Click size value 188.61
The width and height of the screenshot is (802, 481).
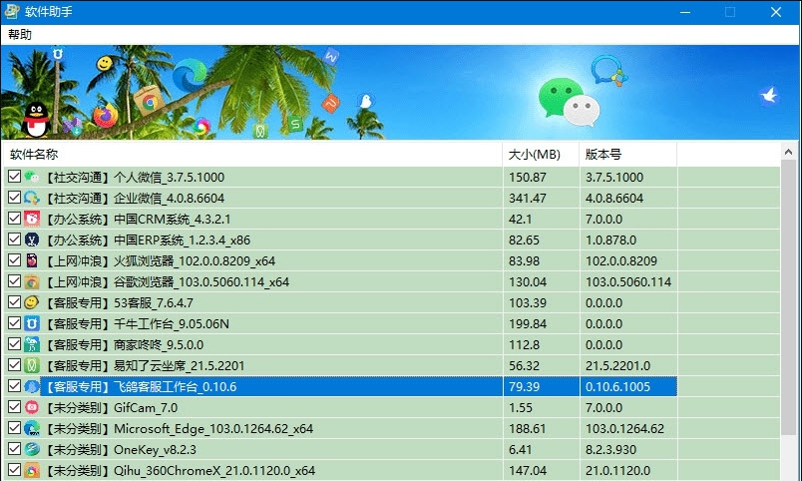528,429
